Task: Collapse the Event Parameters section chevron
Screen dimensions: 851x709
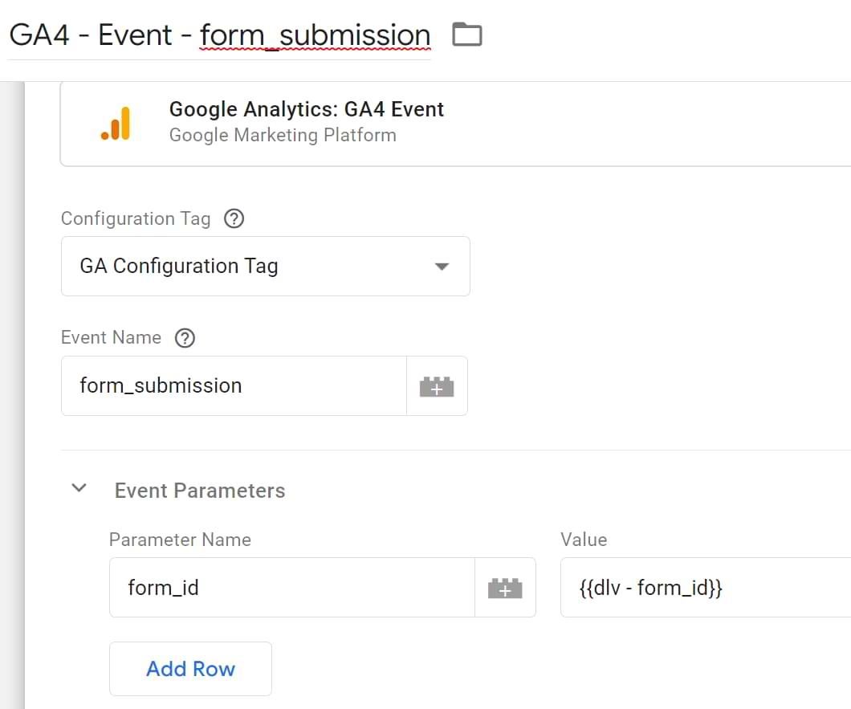Action: [79, 489]
